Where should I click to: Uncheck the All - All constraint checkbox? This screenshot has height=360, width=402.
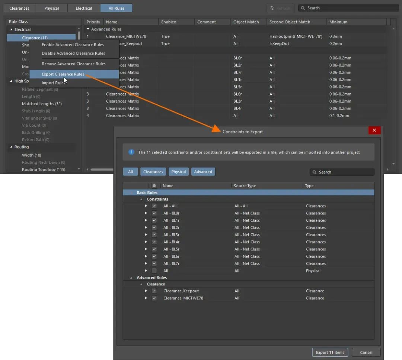[x=154, y=206]
